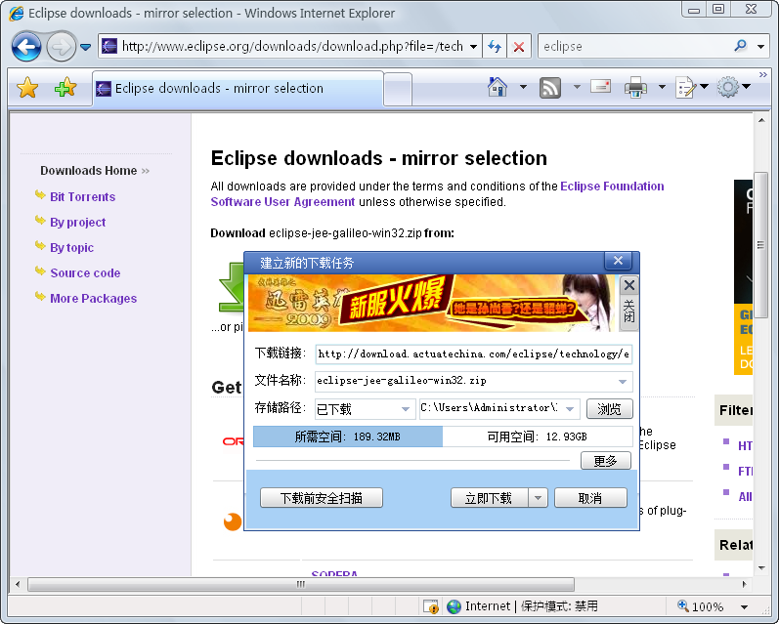Screen dimensions: 779x624
Task: Click the Home page icon
Action: click(498, 87)
